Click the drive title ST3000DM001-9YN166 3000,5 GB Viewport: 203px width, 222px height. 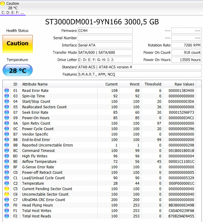(102, 22)
